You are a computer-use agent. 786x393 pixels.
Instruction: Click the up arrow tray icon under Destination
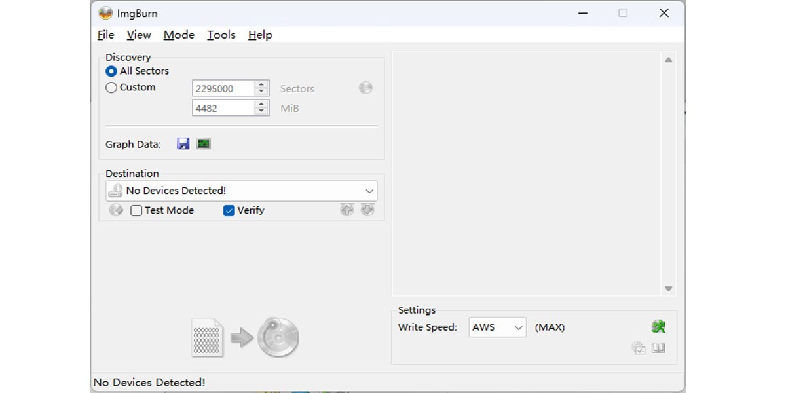(346, 210)
